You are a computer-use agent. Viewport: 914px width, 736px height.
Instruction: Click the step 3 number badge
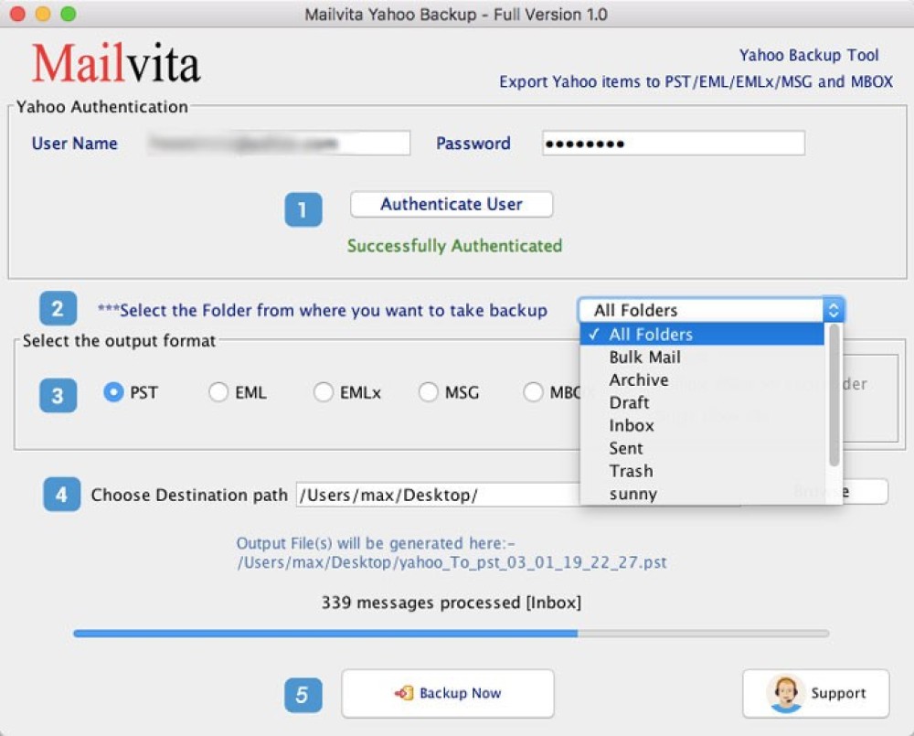tap(58, 395)
